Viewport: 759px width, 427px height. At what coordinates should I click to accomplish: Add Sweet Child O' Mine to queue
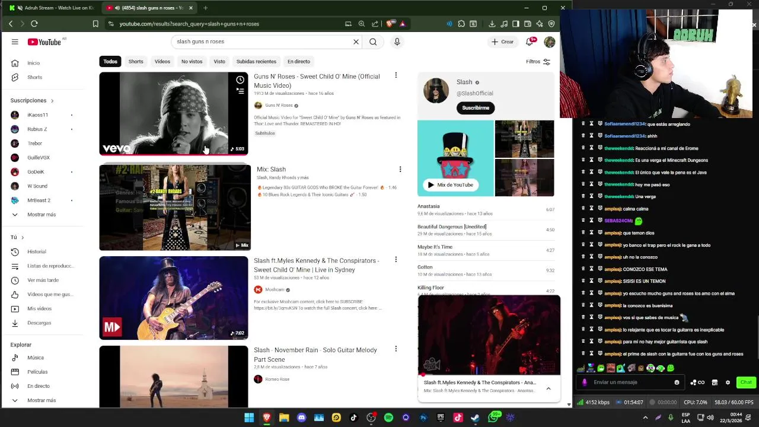[x=240, y=91]
